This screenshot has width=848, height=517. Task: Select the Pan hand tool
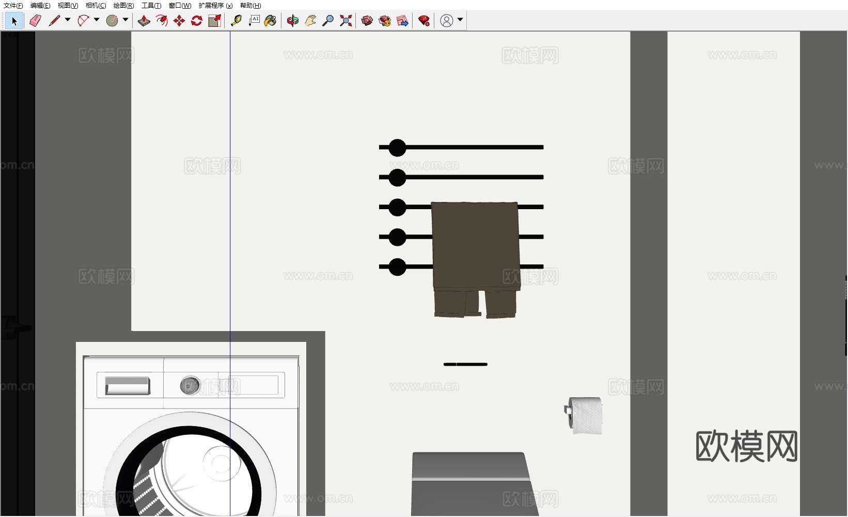(310, 21)
